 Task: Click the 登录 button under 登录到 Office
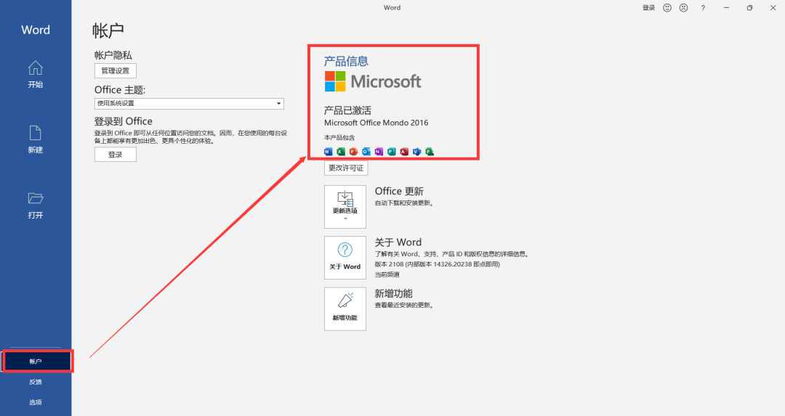click(x=115, y=155)
